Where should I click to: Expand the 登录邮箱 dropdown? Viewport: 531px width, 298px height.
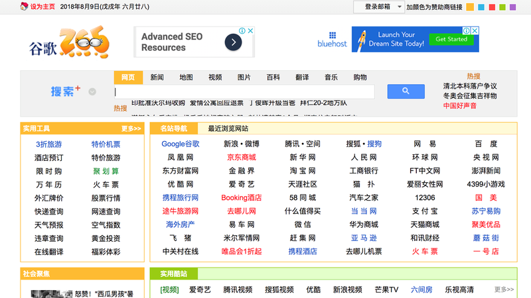(399, 7)
